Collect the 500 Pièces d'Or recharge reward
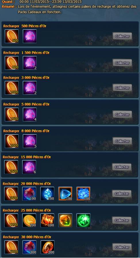The height and width of the screenshot is (258, 140). (122, 36)
